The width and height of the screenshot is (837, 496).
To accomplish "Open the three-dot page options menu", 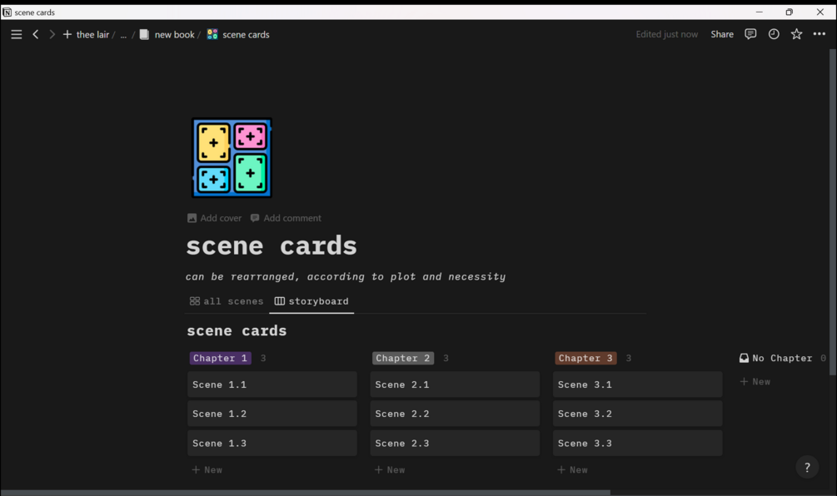I will point(819,34).
